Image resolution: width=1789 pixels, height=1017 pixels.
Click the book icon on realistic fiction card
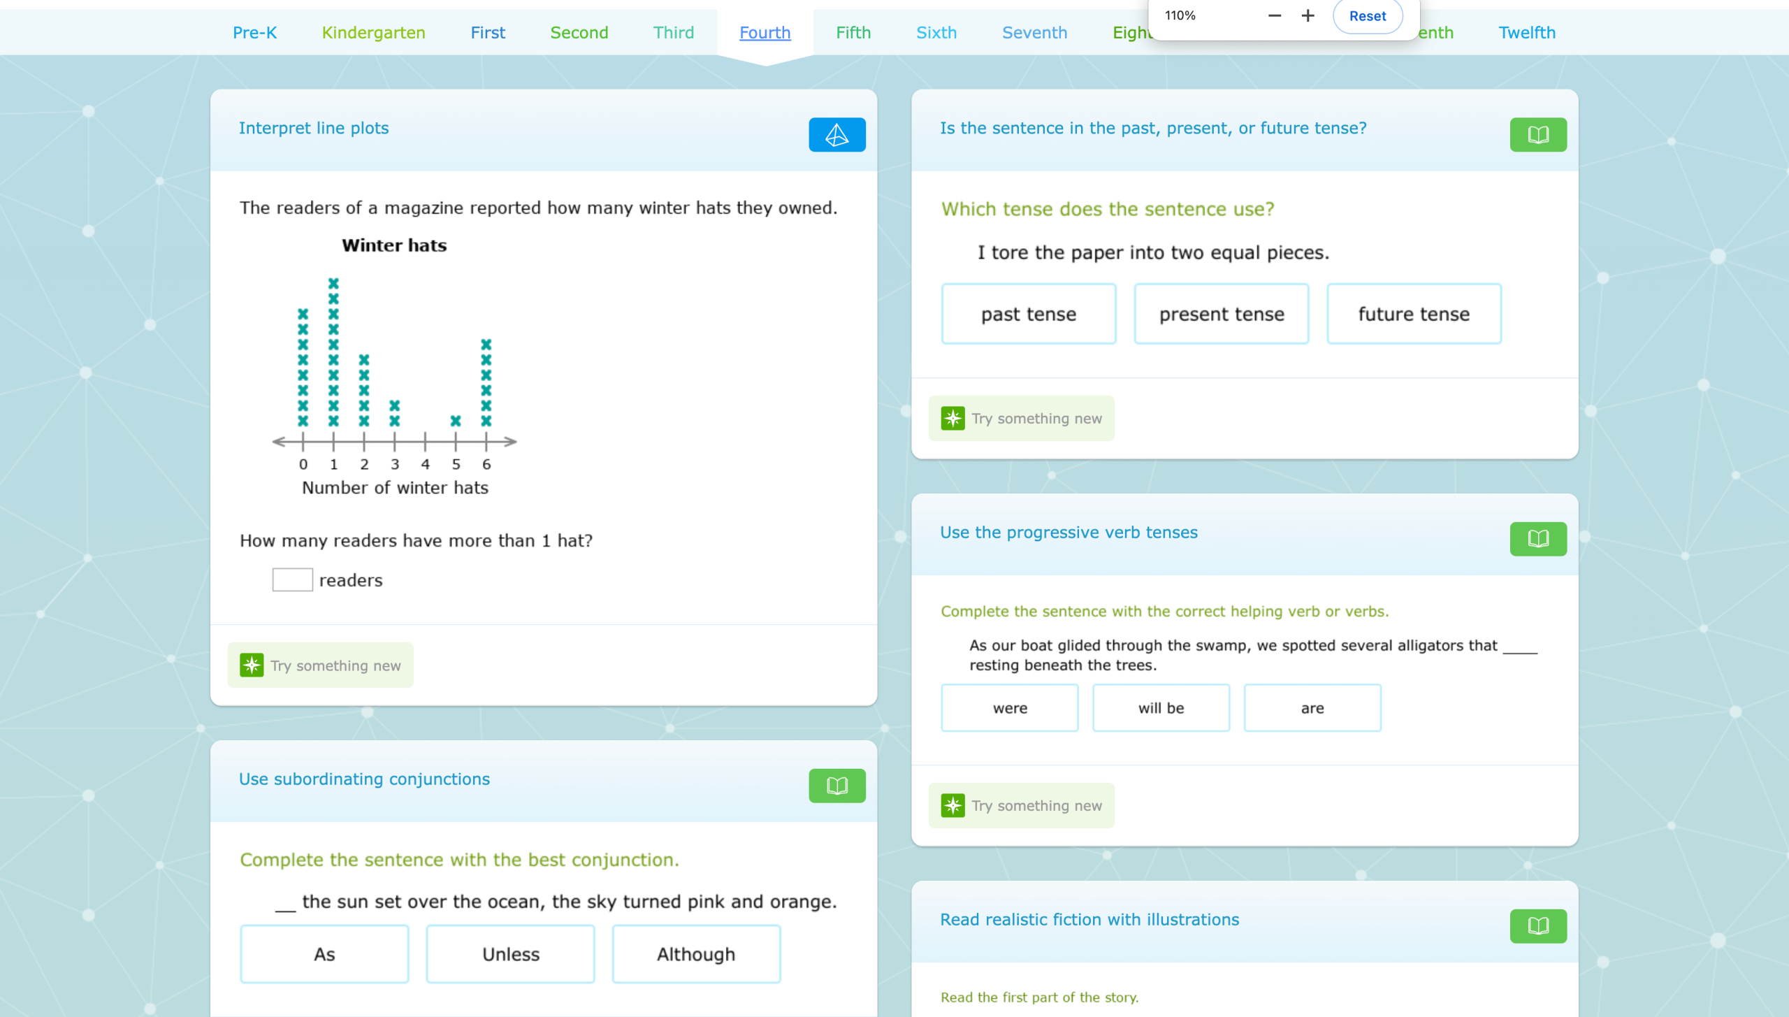click(1537, 925)
